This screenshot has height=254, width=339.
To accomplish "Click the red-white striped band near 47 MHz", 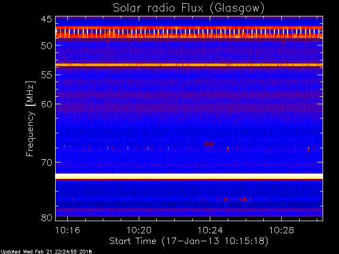I will [189, 33].
